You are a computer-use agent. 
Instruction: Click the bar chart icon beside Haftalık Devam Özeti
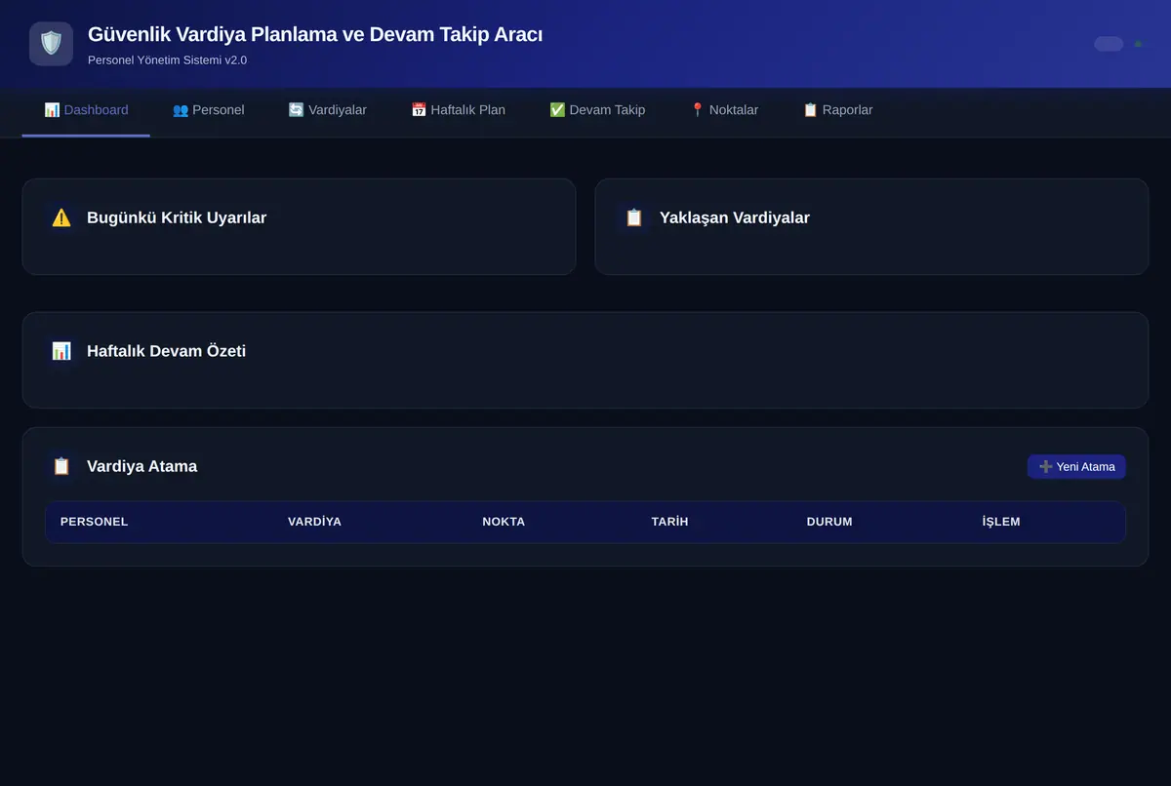click(x=61, y=351)
